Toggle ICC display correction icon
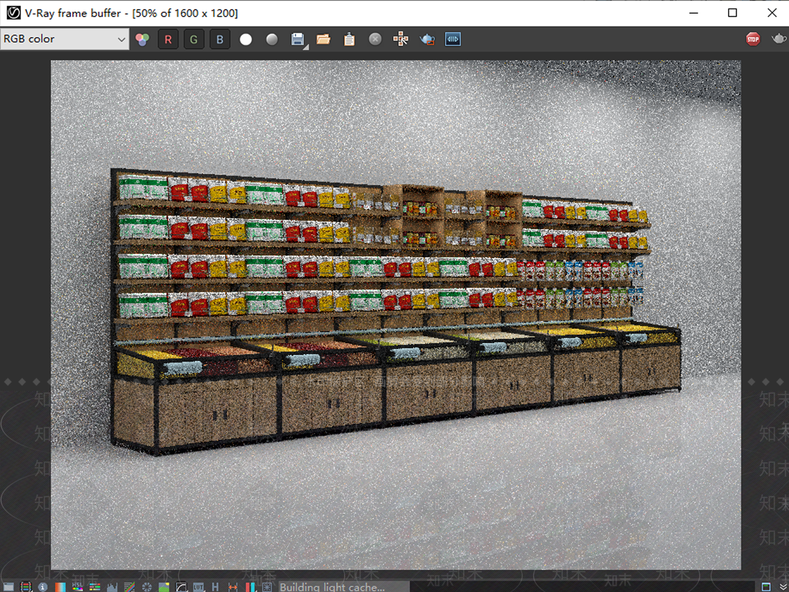 pos(181,587)
